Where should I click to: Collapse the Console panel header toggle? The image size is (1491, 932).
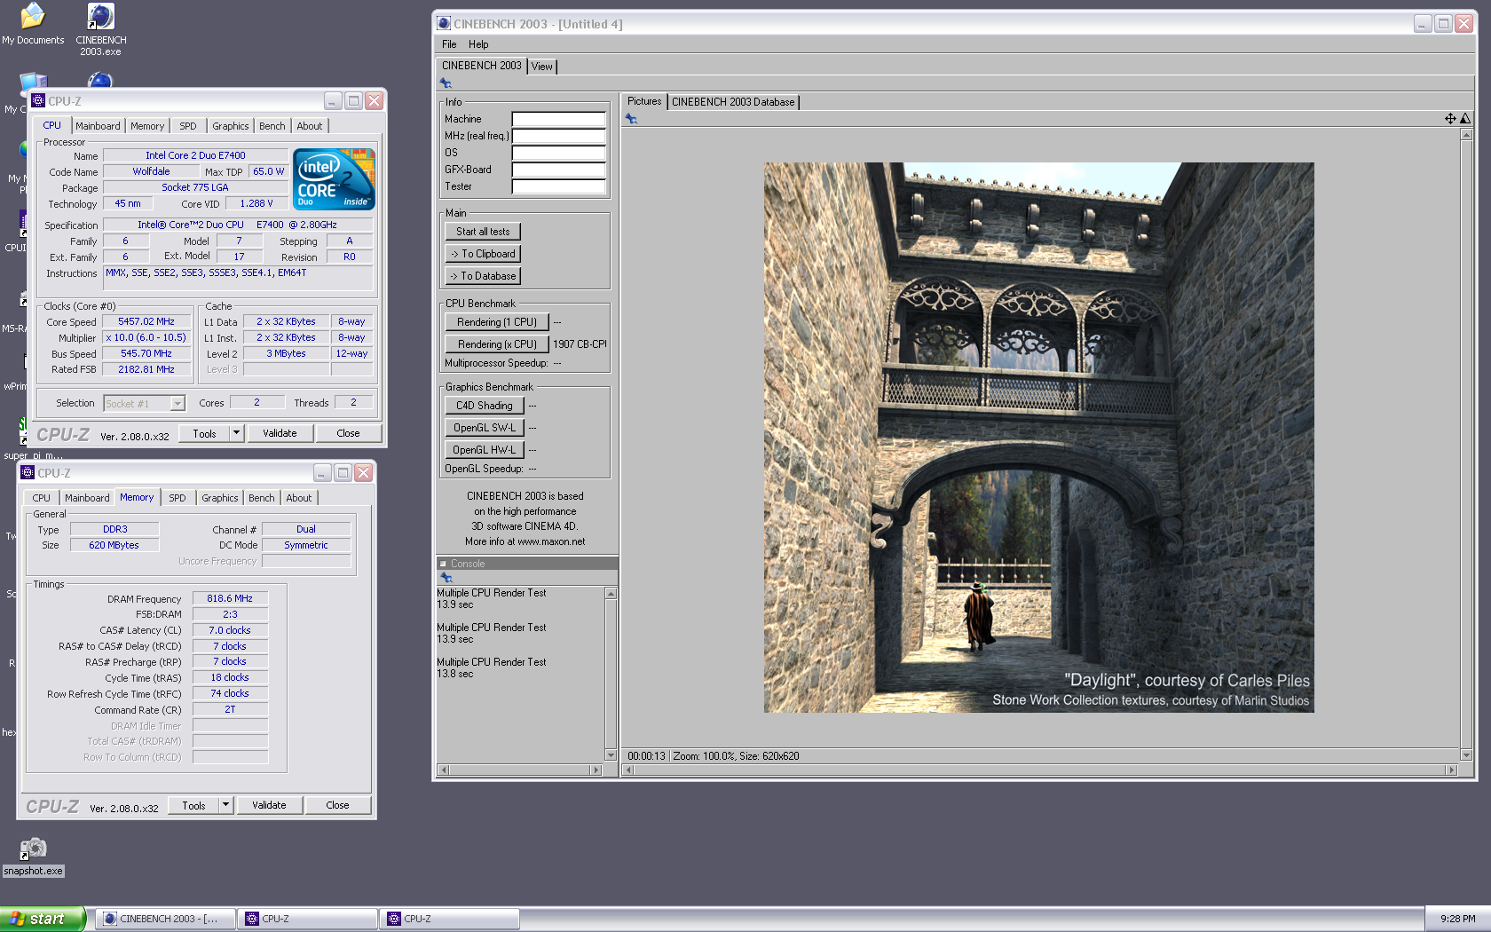point(443,564)
